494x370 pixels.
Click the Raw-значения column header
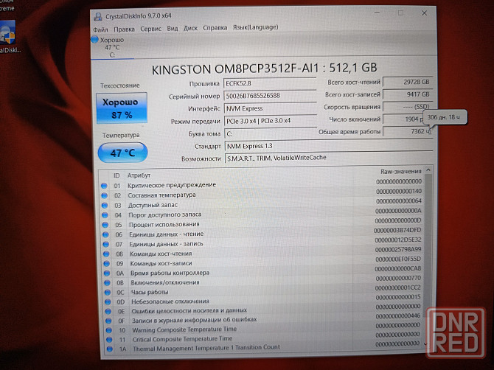(401, 172)
